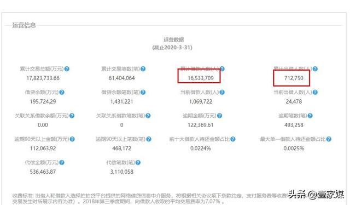The height and width of the screenshot is (205, 350).
Task: Select the percentage 0.0224%
Action: 201,149
